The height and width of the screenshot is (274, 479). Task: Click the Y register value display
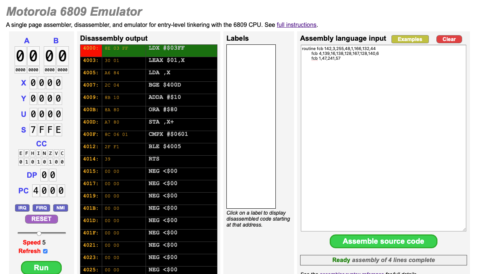pyautogui.click(x=46, y=99)
